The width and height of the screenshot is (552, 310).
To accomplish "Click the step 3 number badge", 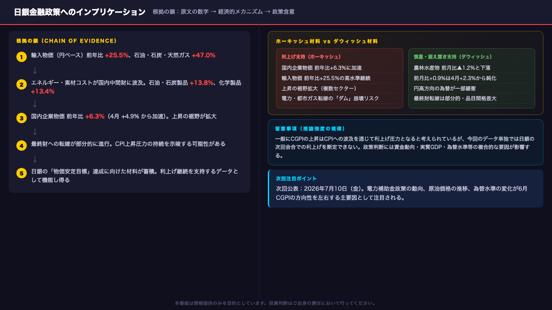I will [x=22, y=118].
